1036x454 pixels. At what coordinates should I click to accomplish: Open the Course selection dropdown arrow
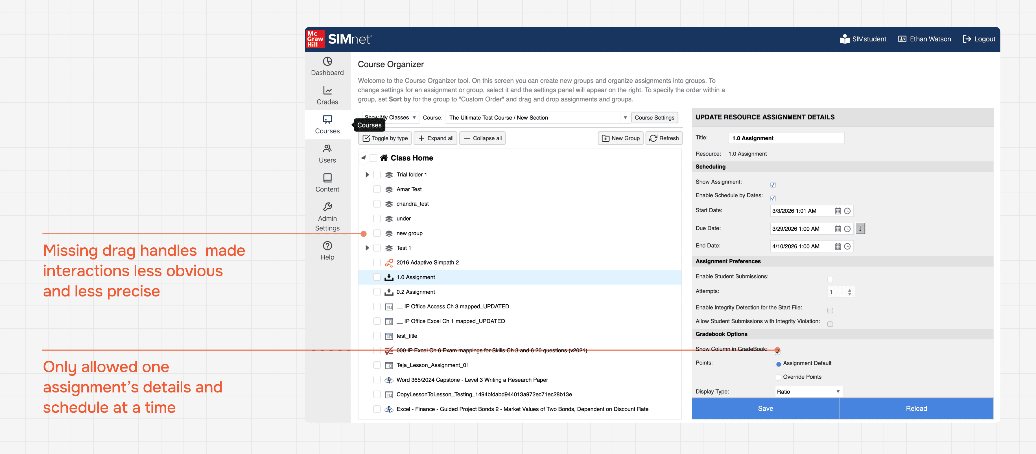click(x=625, y=118)
